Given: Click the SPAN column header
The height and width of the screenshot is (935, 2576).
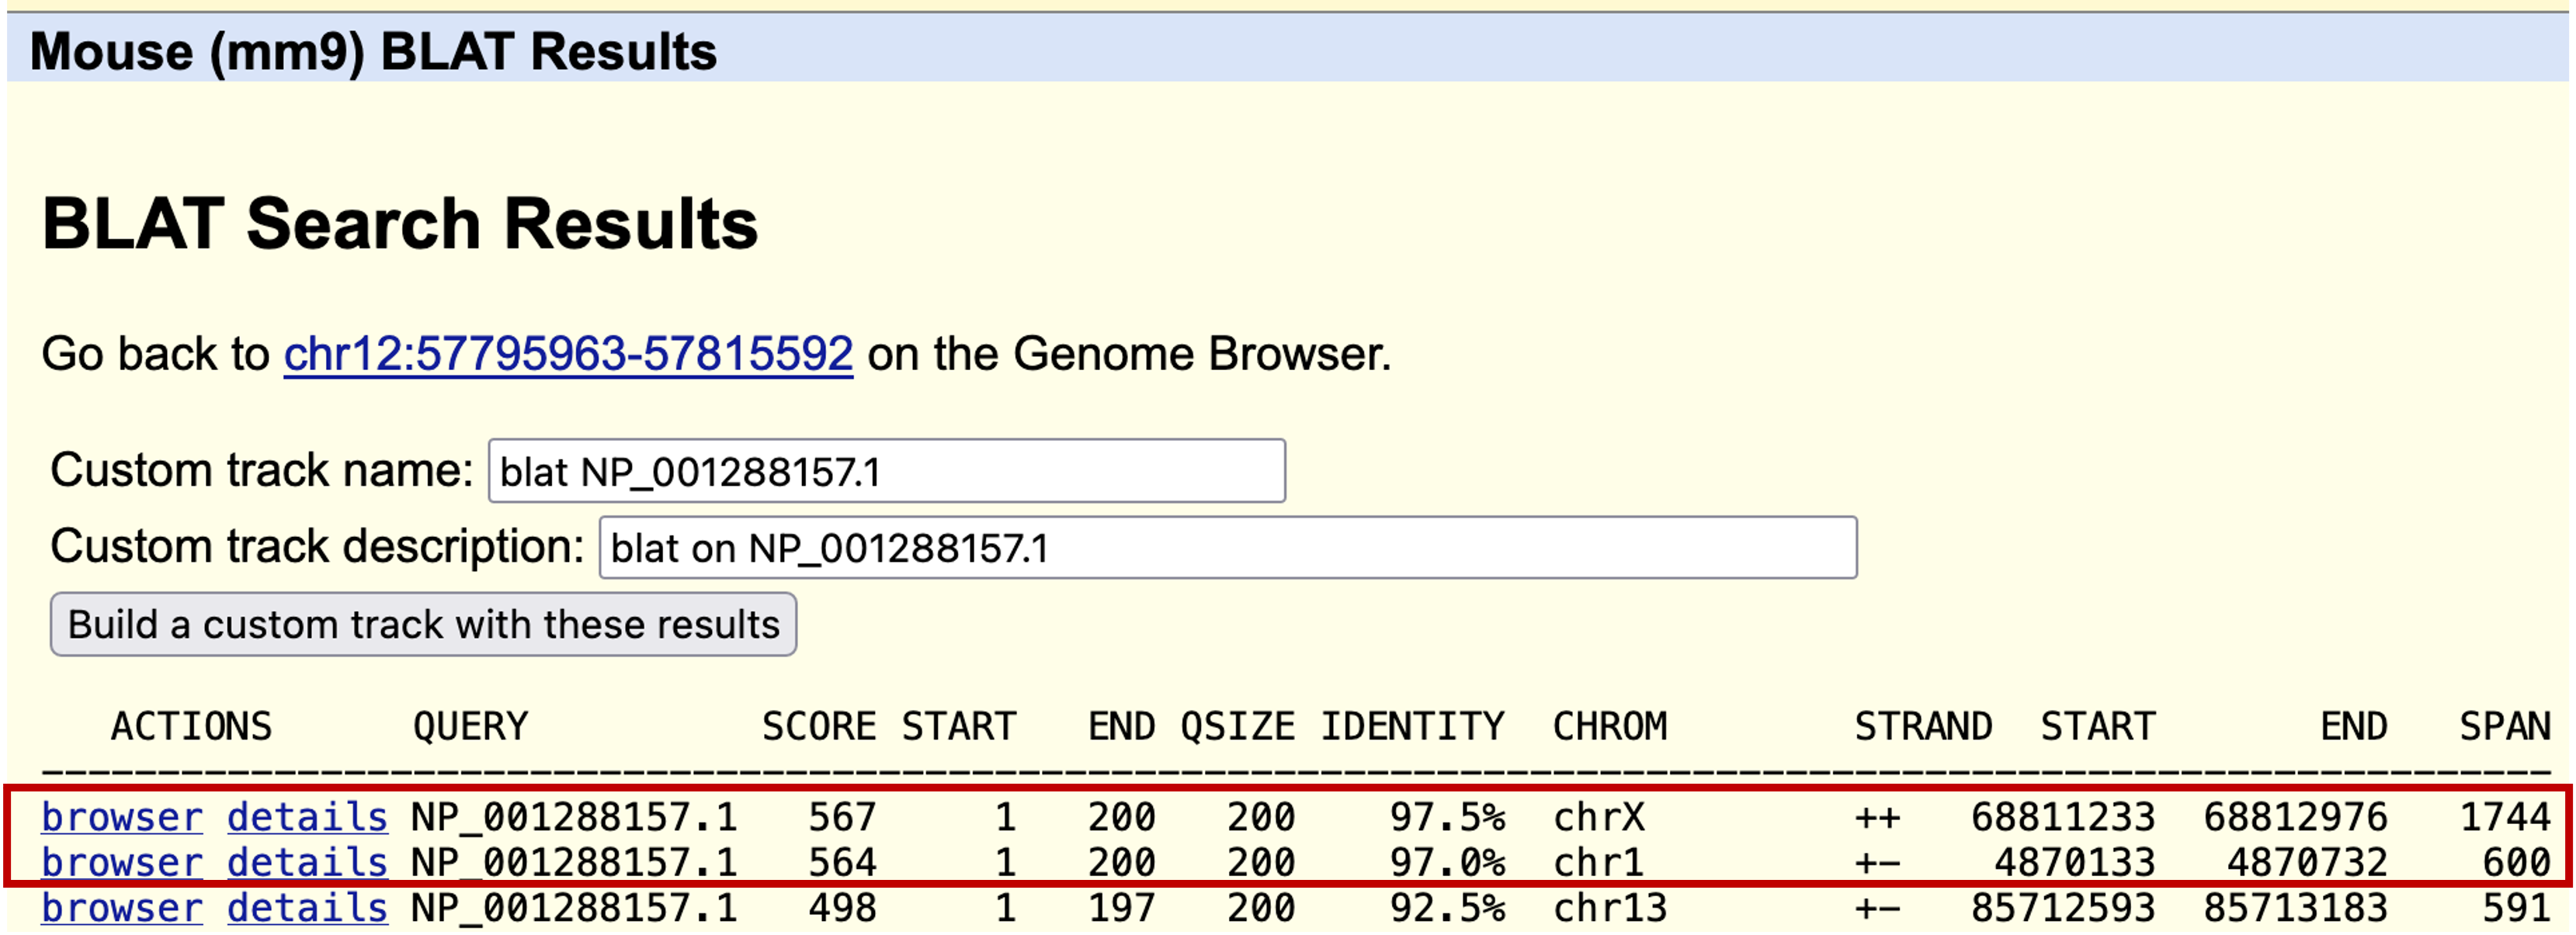Looking at the screenshot, I should pos(2505,726).
